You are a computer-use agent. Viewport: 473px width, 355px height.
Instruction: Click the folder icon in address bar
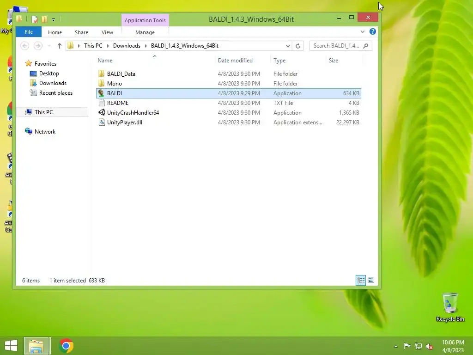pyautogui.click(x=71, y=46)
